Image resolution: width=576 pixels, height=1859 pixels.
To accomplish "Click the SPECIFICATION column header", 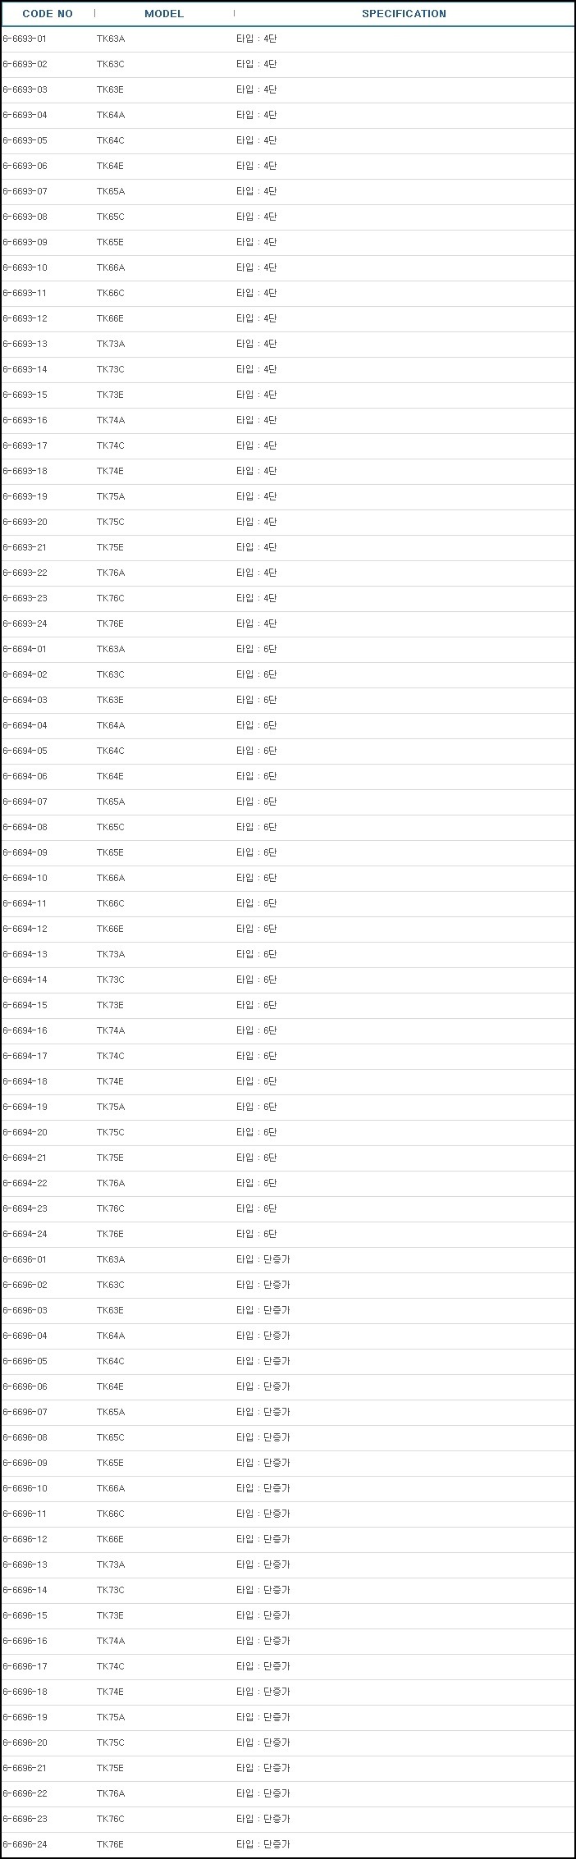I will 404,14.
